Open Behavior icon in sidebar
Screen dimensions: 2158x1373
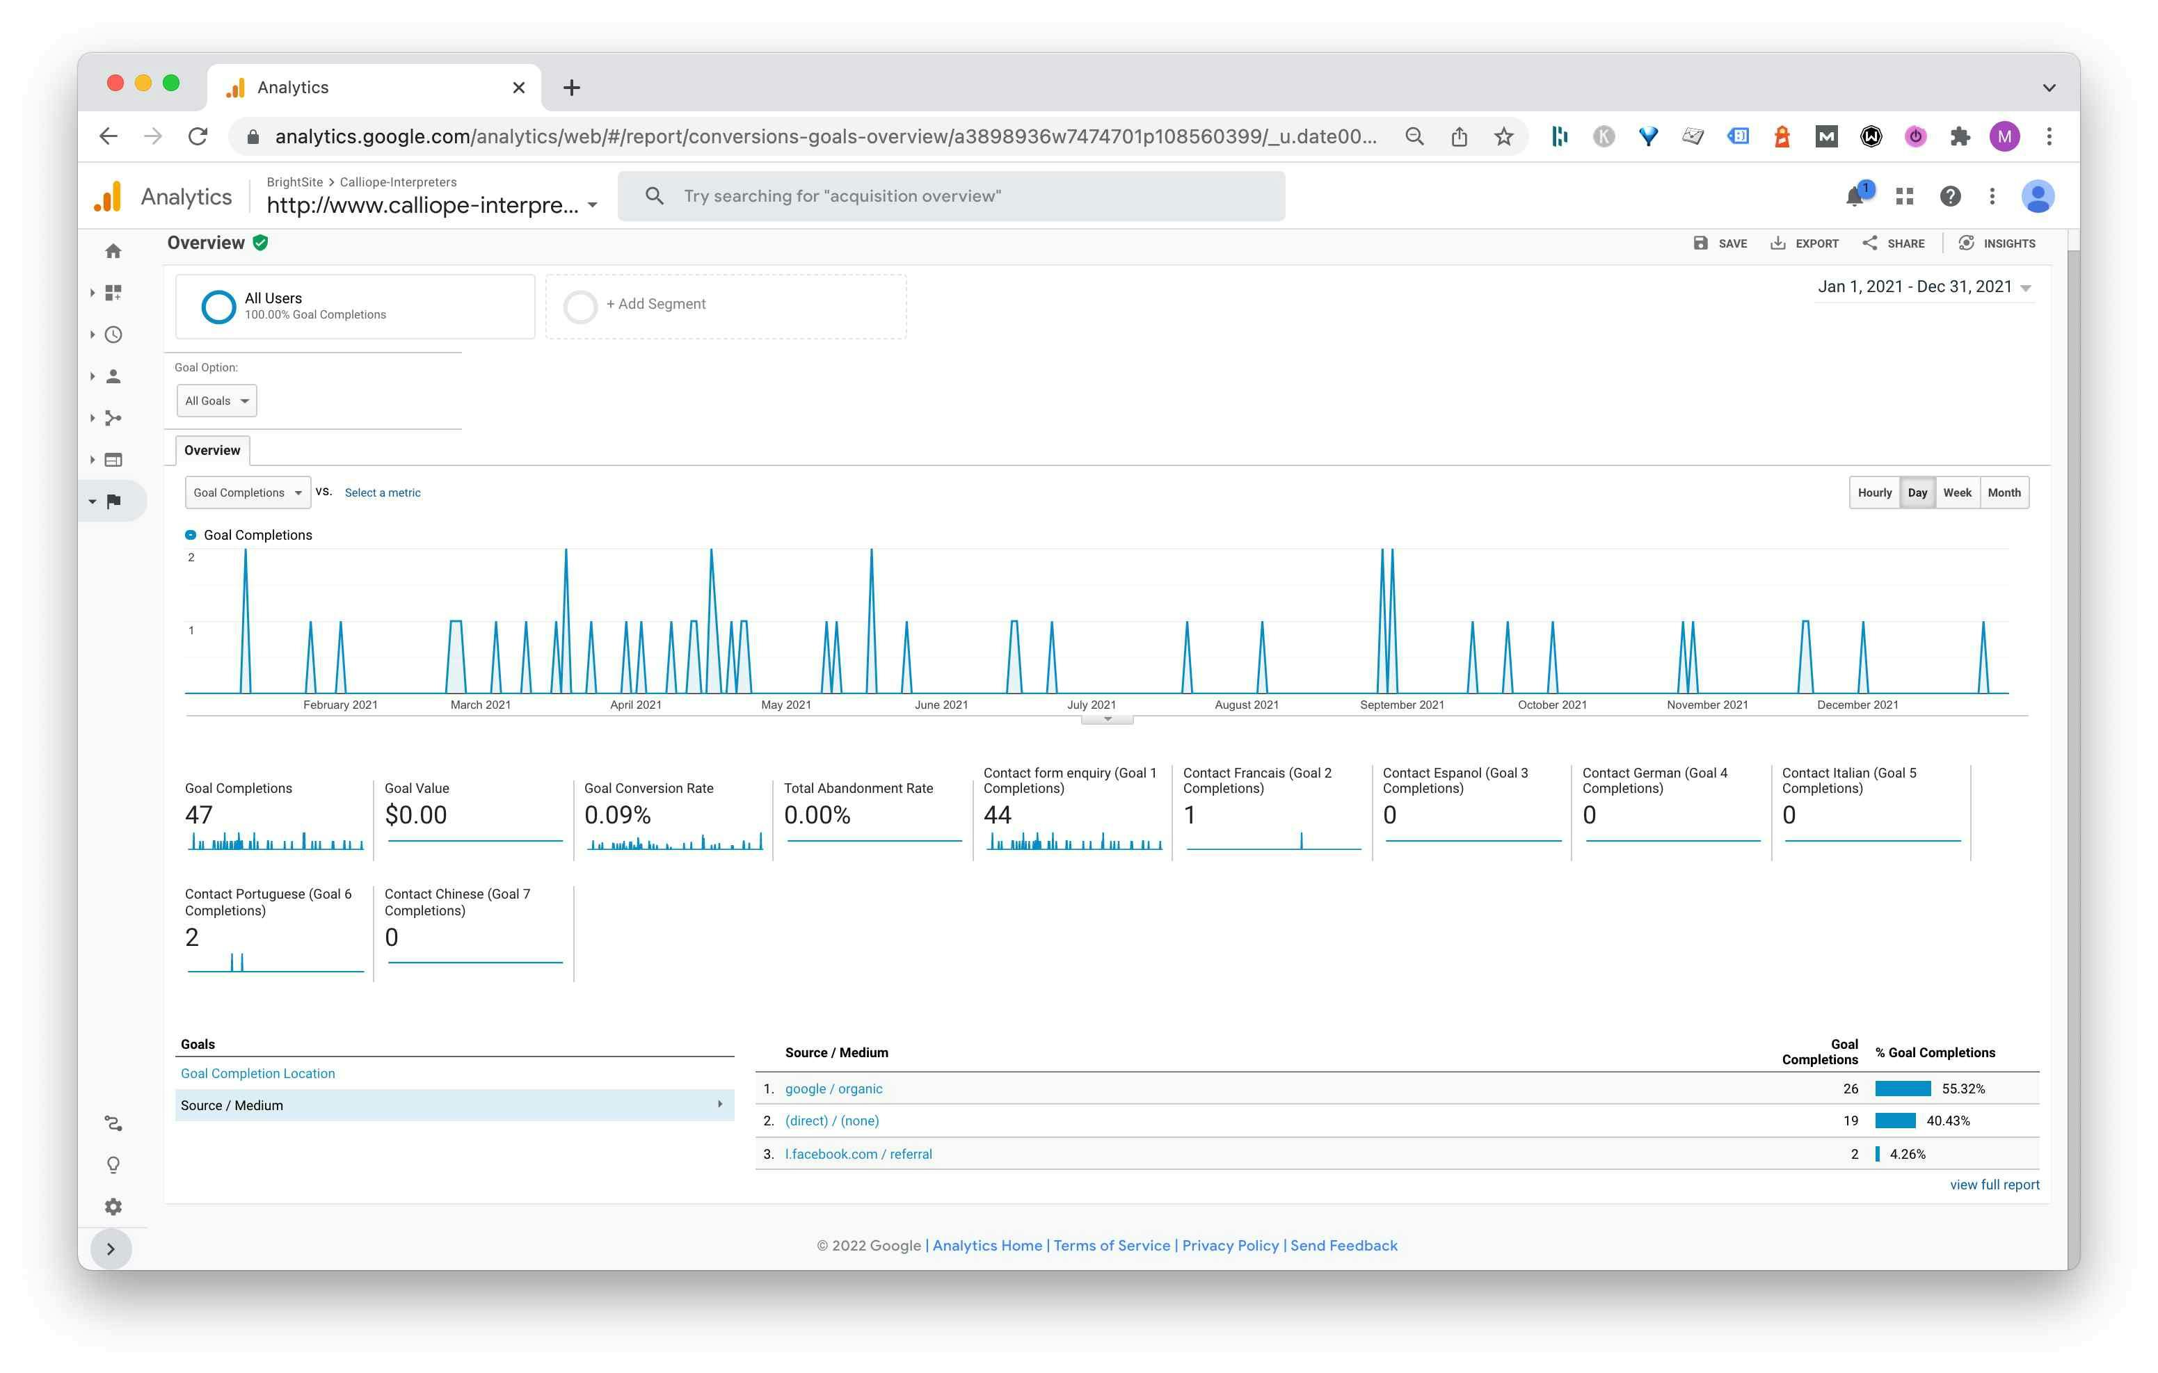click(x=113, y=460)
